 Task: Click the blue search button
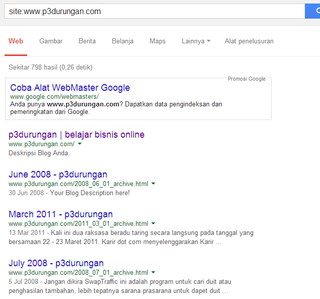312,11
